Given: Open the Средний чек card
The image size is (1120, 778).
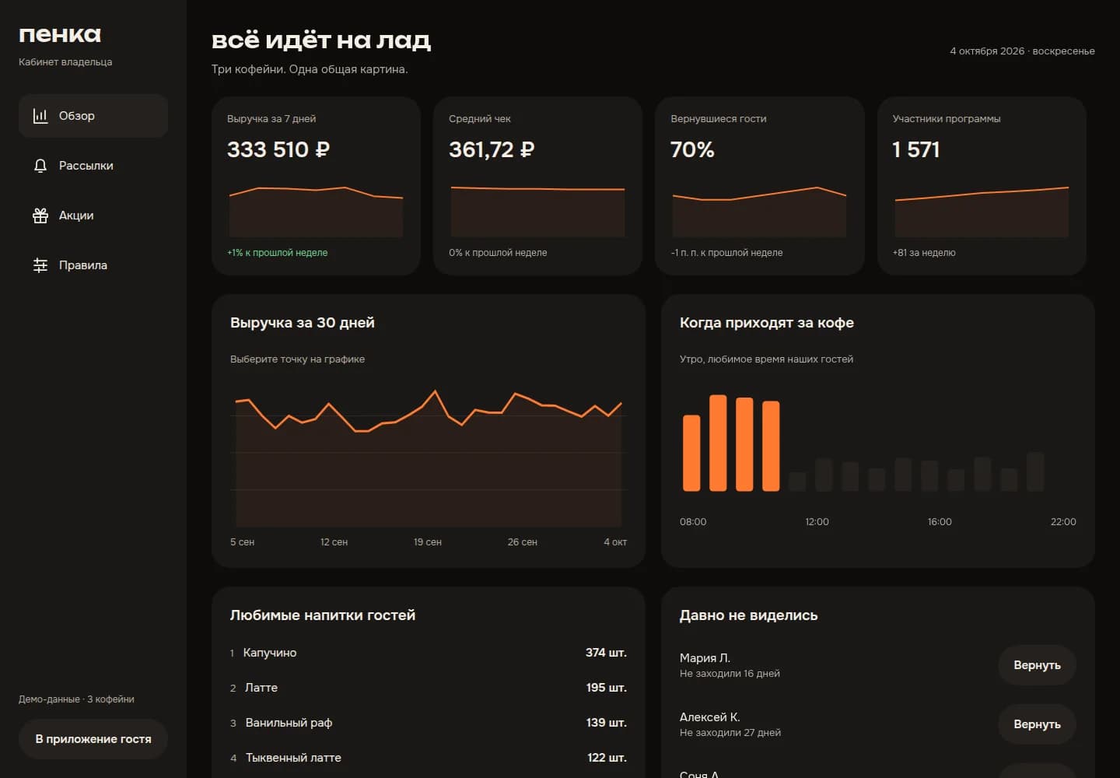Looking at the screenshot, I should click(x=537, y=186).
